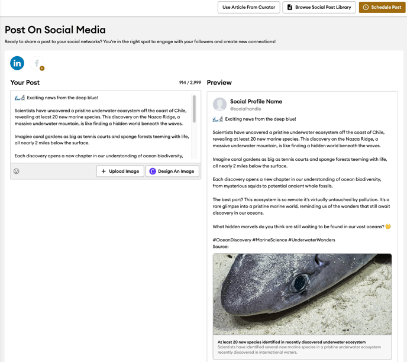Click the Upload Image button
The height and width of the screenshot is (362, 407).
coord(120,171)
